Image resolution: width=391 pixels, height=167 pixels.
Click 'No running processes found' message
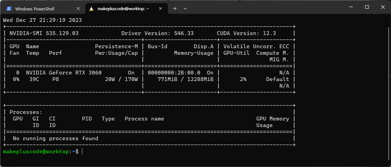55,139
